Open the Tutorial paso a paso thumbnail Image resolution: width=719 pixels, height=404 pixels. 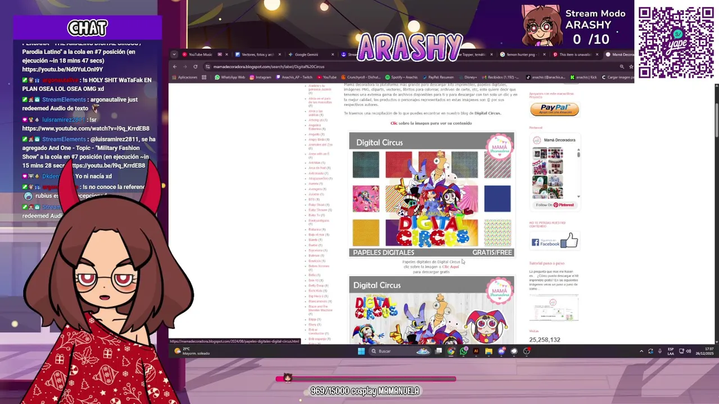[553, 308]
